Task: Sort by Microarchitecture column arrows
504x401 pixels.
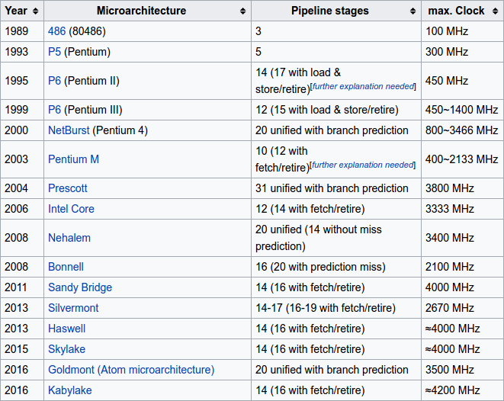Action: pos(243,11)
